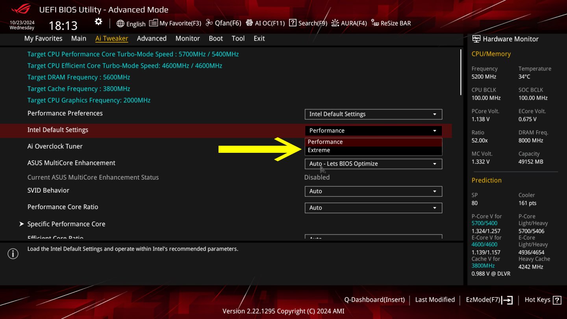The height and width of the screenshot is (319, 567).
Task: Click the 1.138 V PCore Volt. value
Action: point(481,119)
